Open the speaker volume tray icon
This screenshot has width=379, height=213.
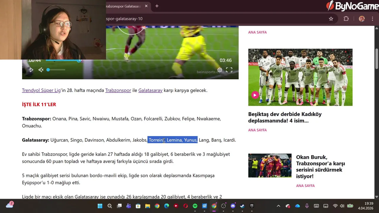pyautogui.click(x=342, y=206)
